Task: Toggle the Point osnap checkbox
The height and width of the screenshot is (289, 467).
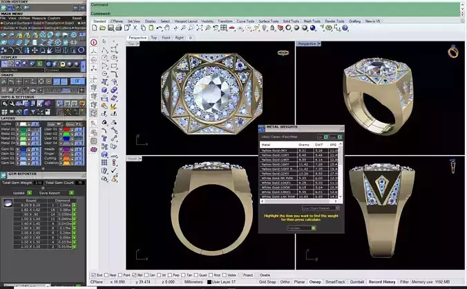Action: (x=120, y=275)
